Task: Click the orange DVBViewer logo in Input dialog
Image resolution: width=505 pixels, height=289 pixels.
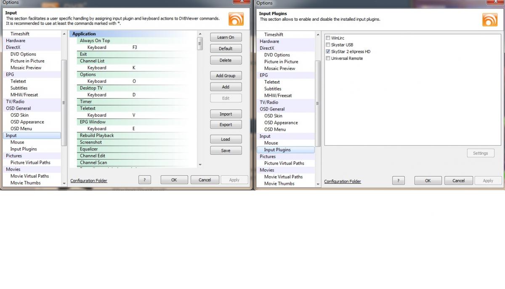Action: [236, 19]
